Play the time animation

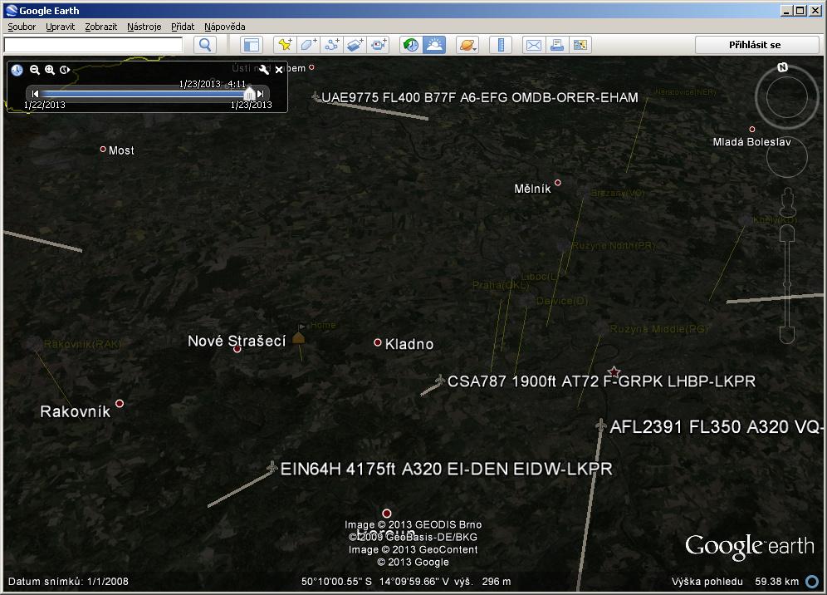point(65,70)
